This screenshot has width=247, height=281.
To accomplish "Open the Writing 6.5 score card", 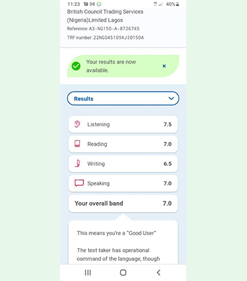I will (123, 163).
